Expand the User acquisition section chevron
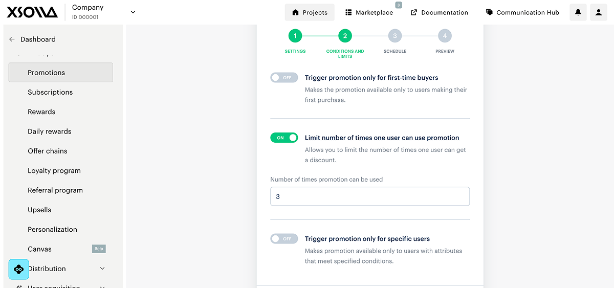Image resolution: width=614 pixels, height=288 pixels. (x=102, y=286)
